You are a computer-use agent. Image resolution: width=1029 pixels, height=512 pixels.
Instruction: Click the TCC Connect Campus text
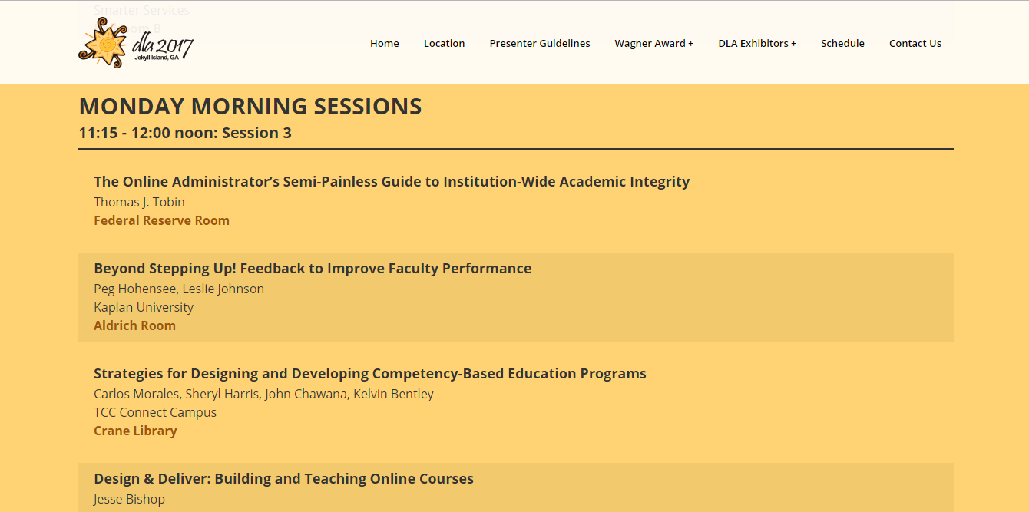coord(154,412)
